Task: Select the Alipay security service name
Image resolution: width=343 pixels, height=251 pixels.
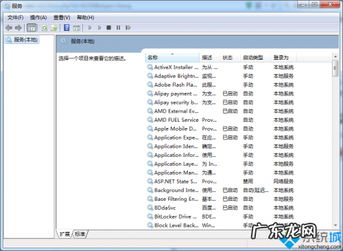Action: (x=176, y=102)
